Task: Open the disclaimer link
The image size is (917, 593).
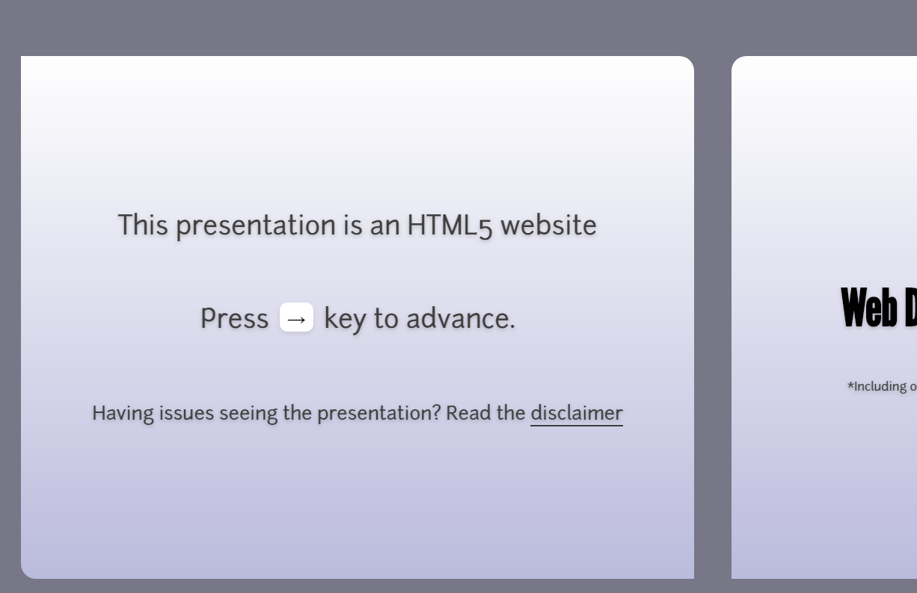Action: 577,413
